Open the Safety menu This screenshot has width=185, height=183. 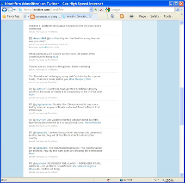156,16
